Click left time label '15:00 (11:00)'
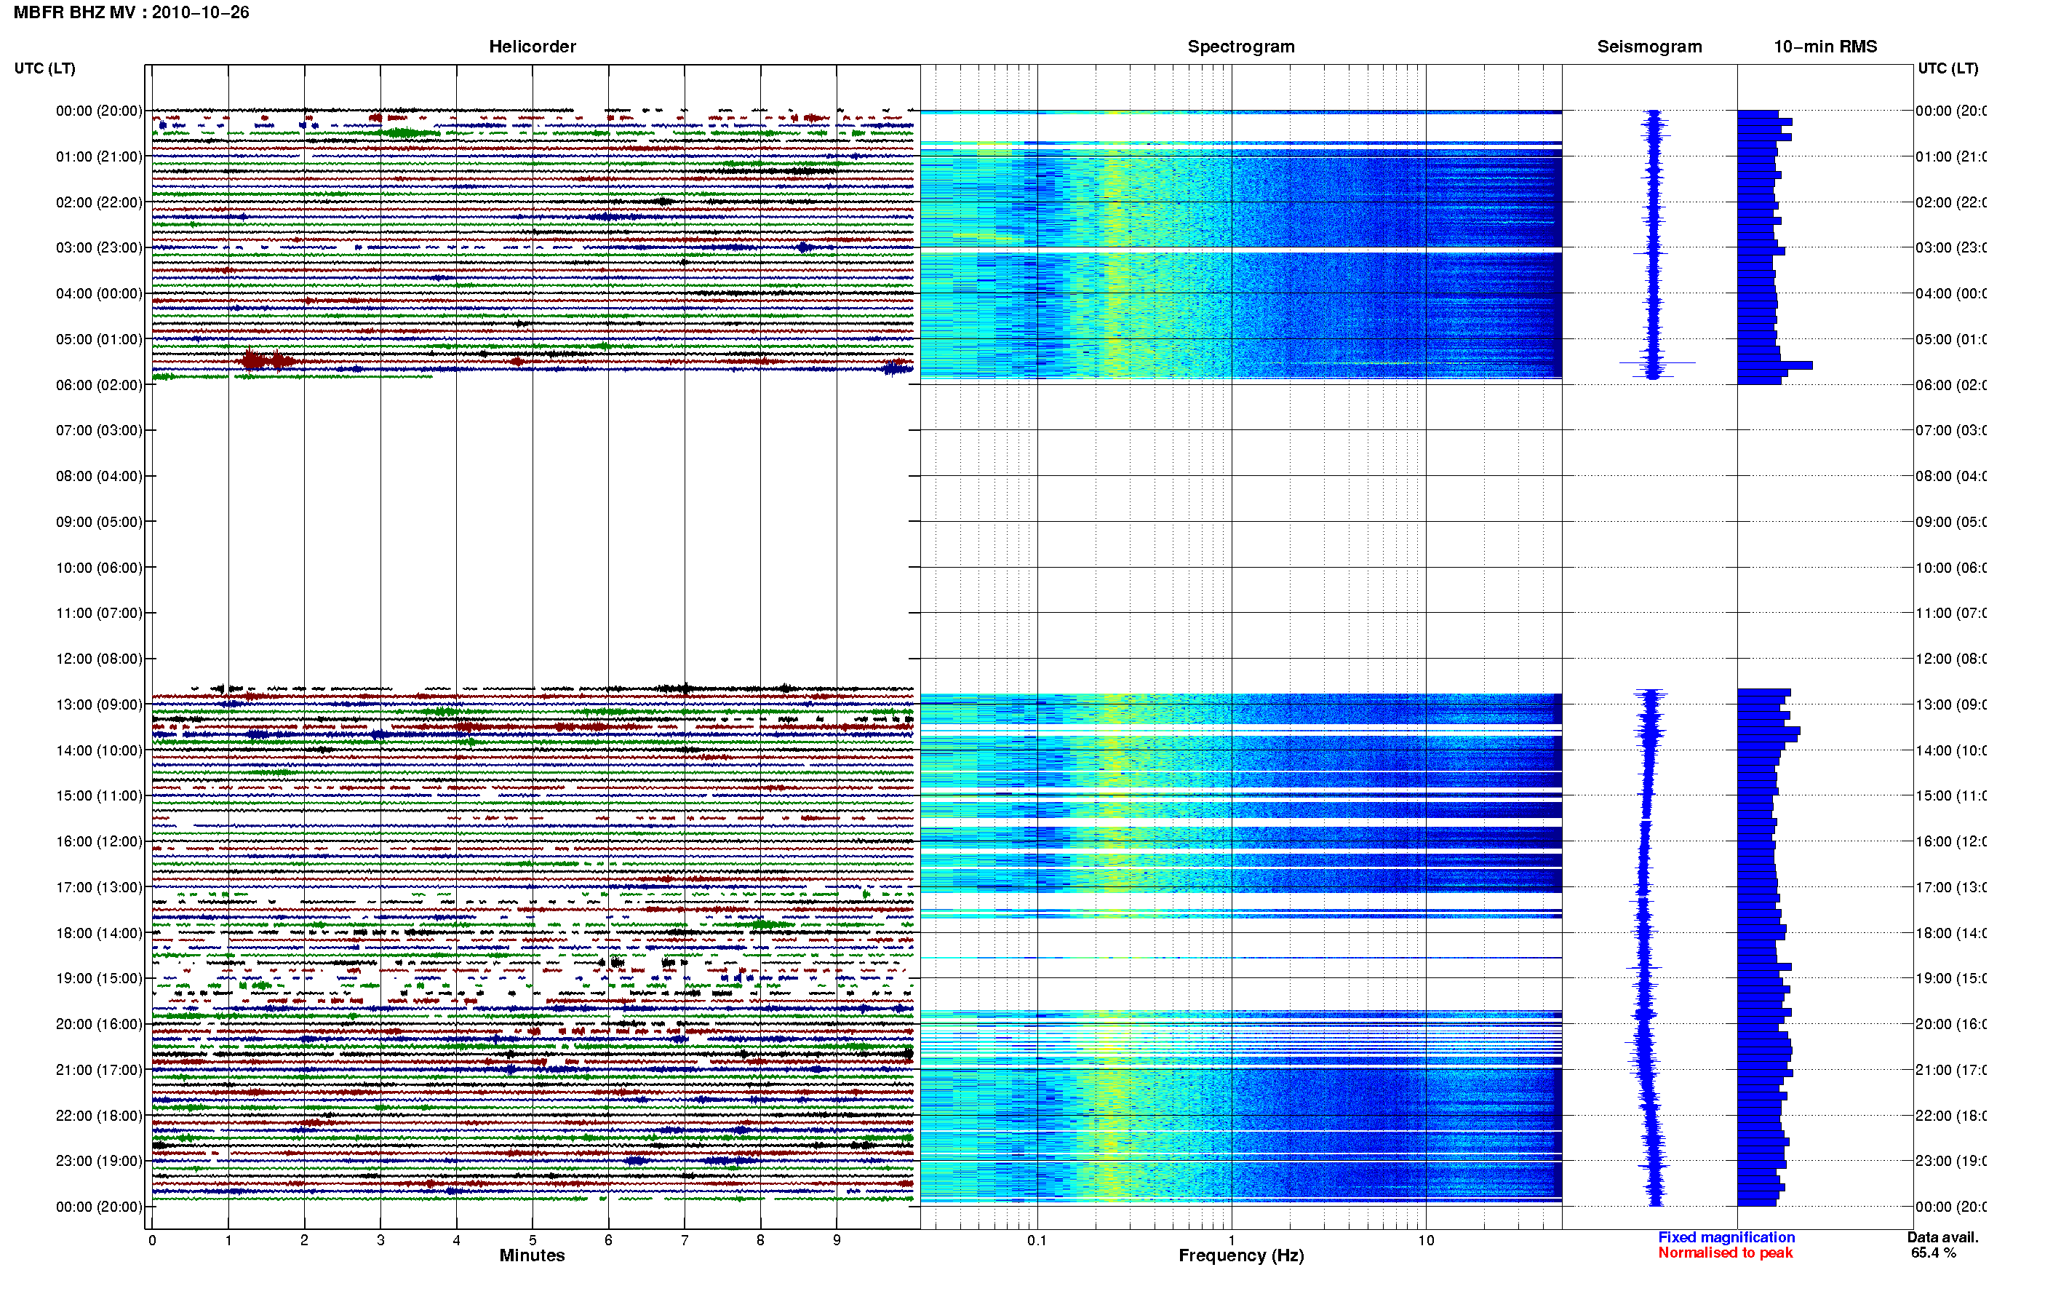 (x=99, y=796)
